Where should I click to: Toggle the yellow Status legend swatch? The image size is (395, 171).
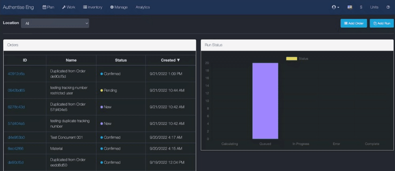[292, 58]
